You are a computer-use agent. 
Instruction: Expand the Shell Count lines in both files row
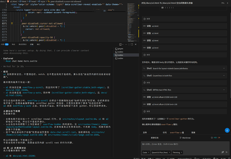point(184,76)
